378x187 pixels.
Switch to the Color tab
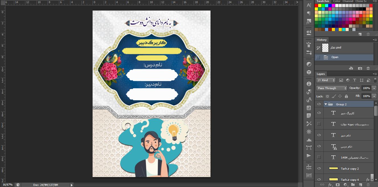337,1
